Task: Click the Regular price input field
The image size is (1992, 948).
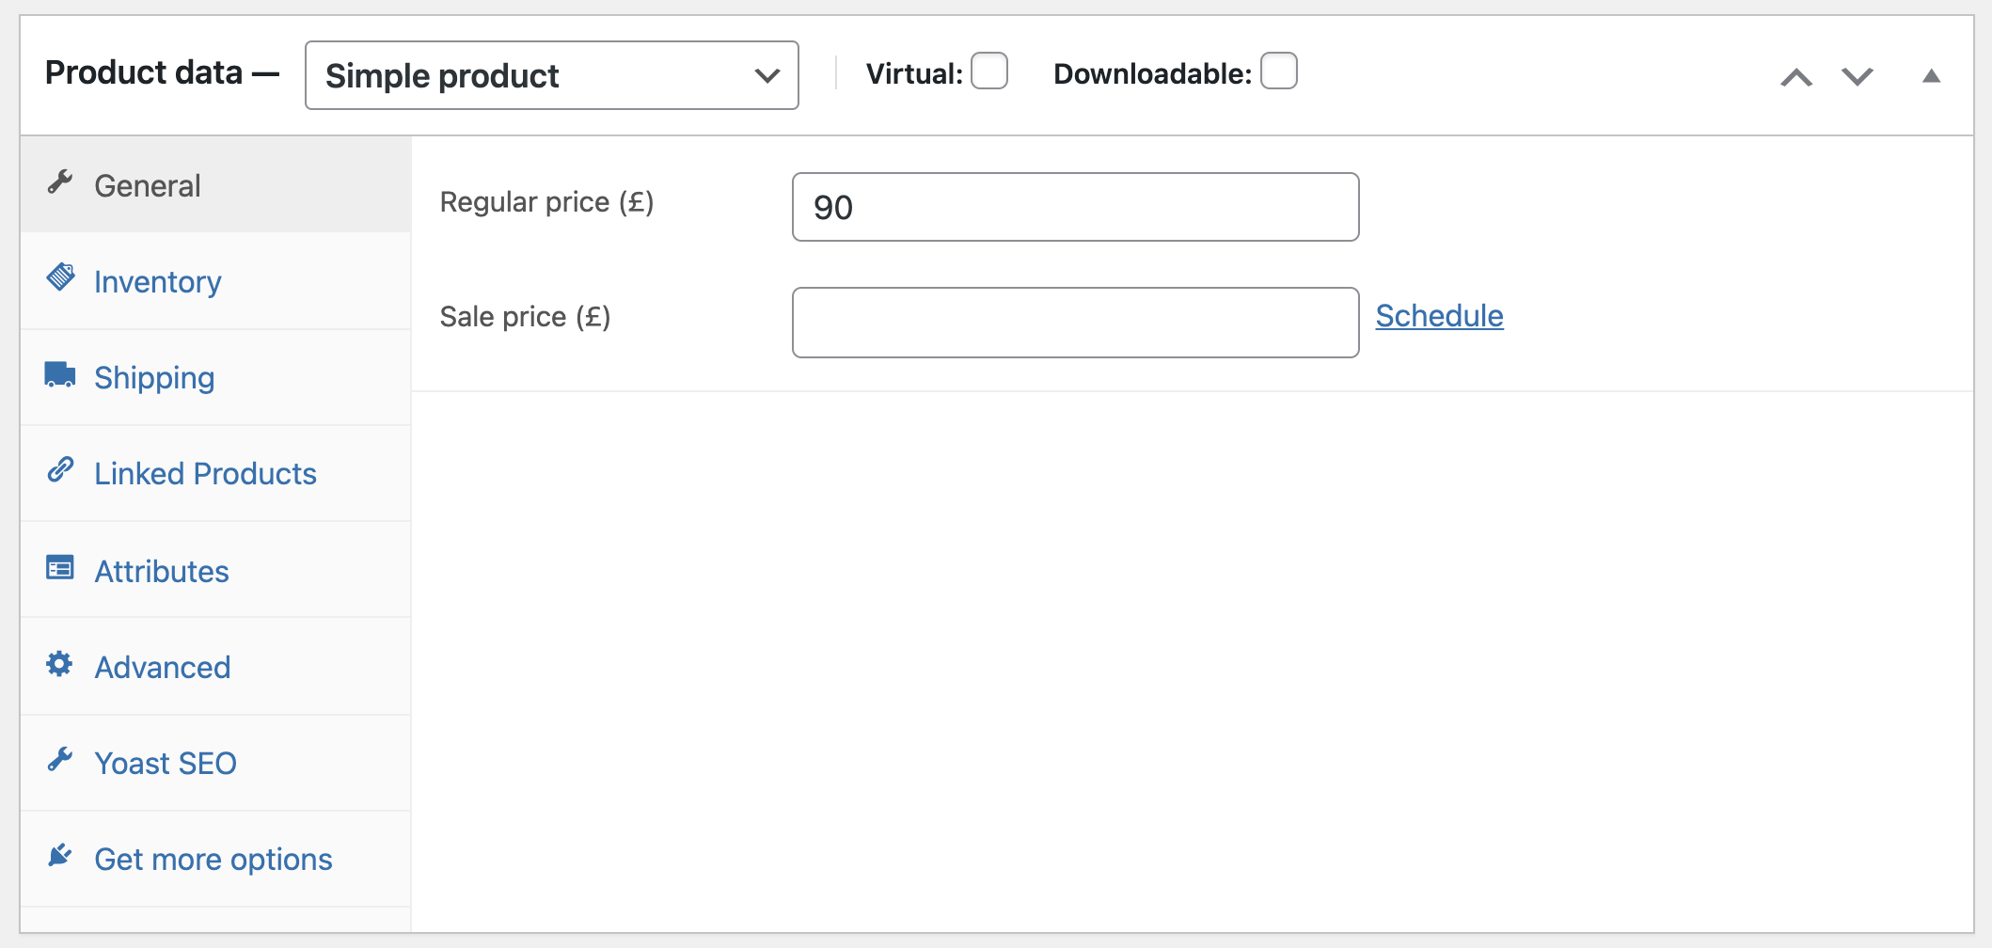Action: coord(1075,207)
